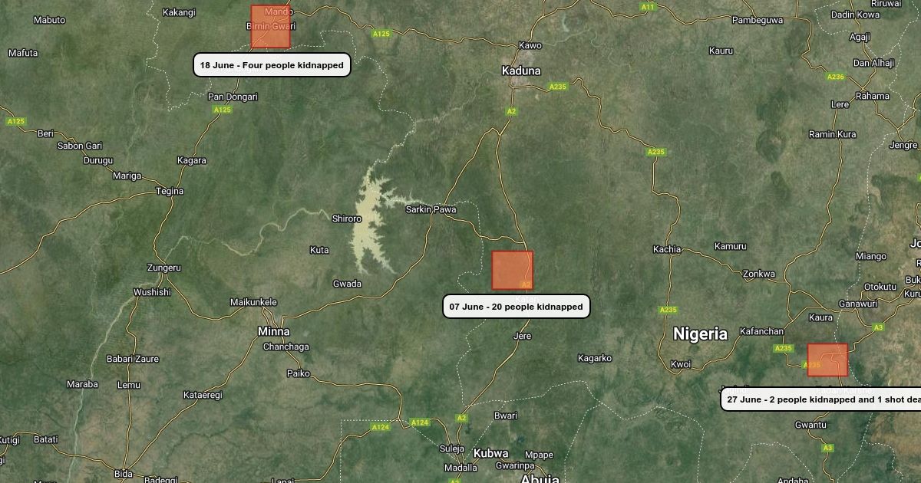Click the A125 shield below Pan Dongari
This screenshot has width=921, height=483.
coord(222,110)
